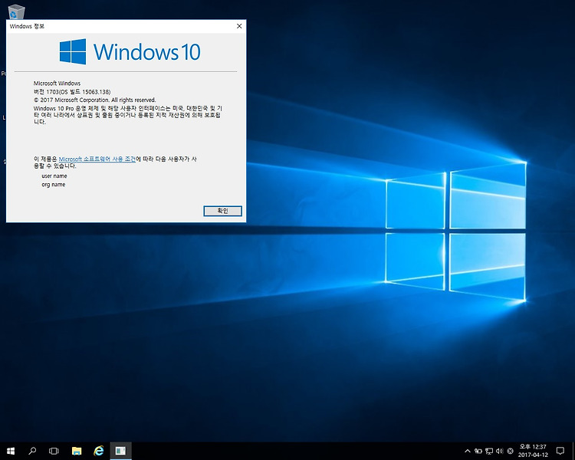Screen dimensions: 575x460
Task: Click the version text 버전 1703
Action: point(72,92)
